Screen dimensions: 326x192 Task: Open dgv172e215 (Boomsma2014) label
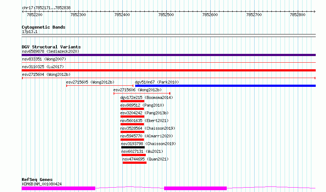147,97
